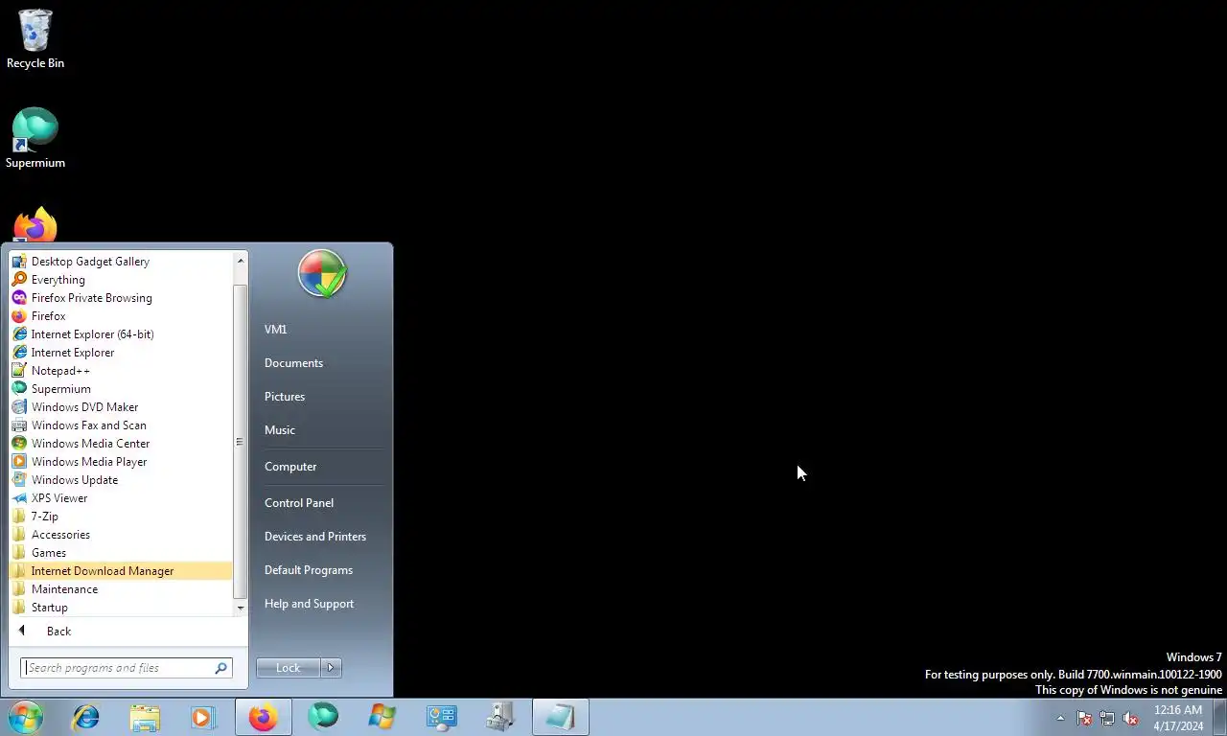
Task: Open the control panel display icon on taskbar
Action: tap(441, 717)
